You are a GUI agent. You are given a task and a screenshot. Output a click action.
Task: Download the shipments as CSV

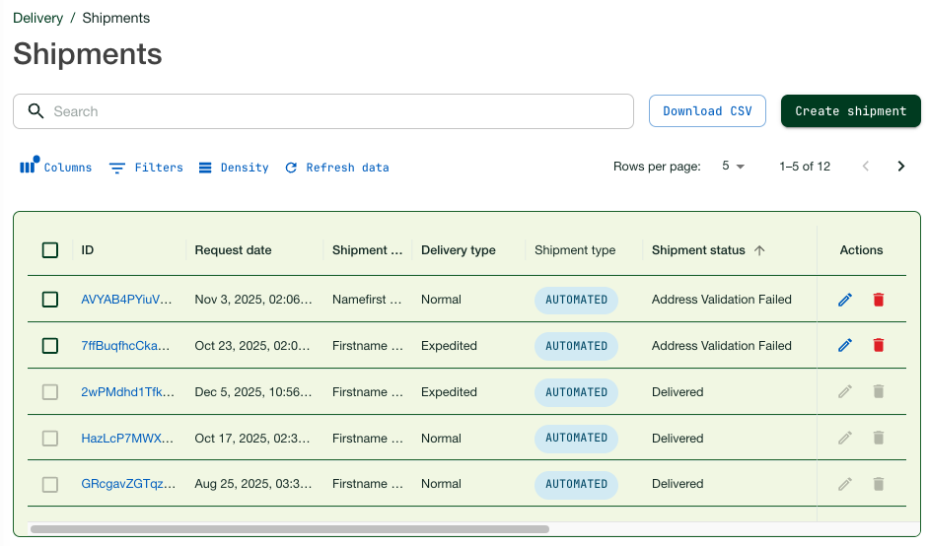(707, 111)
